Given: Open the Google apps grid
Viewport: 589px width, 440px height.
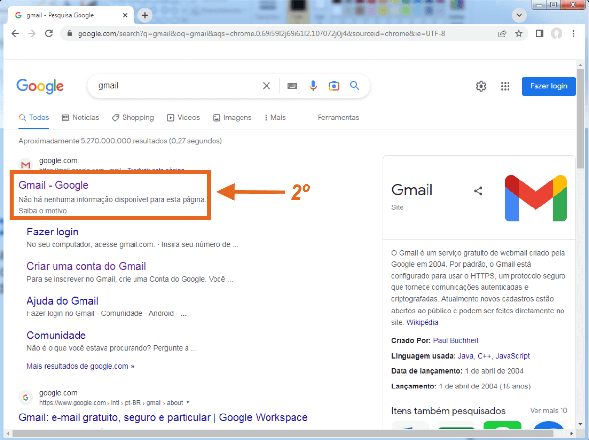Looking at the screenshot, I should (505, 86).
